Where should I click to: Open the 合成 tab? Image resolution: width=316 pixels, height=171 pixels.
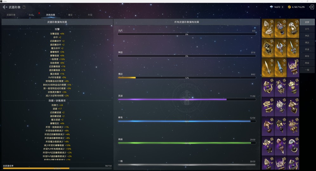tap(31, 15)
